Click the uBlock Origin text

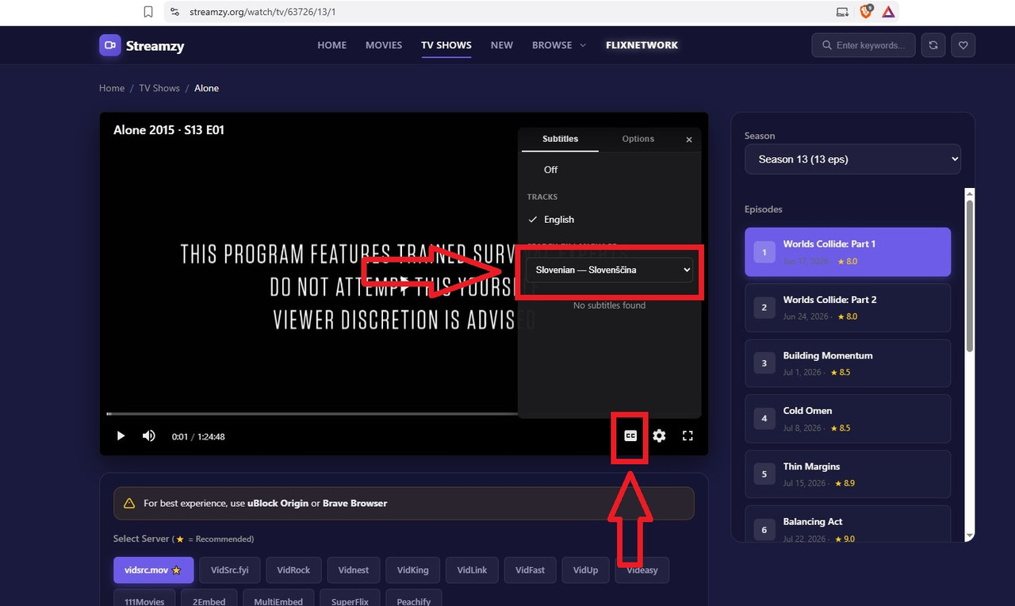[278, 504]
